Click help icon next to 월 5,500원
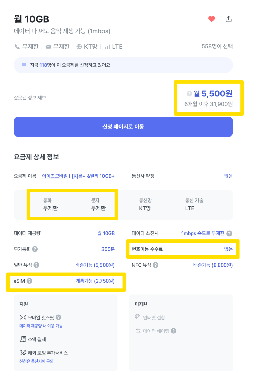This screenshot has height=384, width=253. (189, 94)
